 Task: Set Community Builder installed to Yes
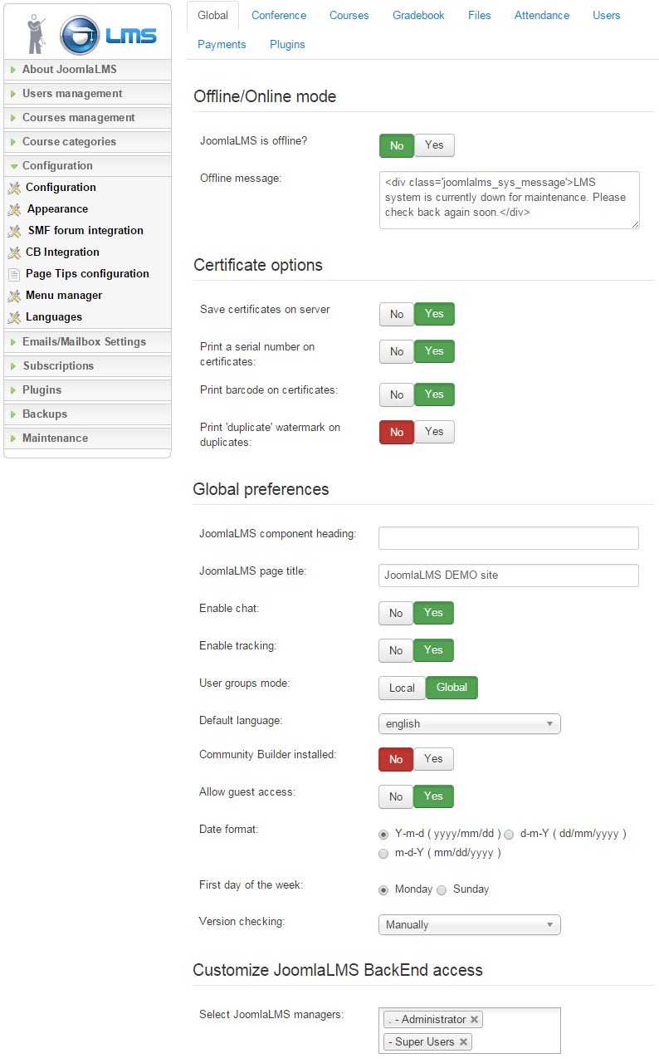(x=433, y=759)
